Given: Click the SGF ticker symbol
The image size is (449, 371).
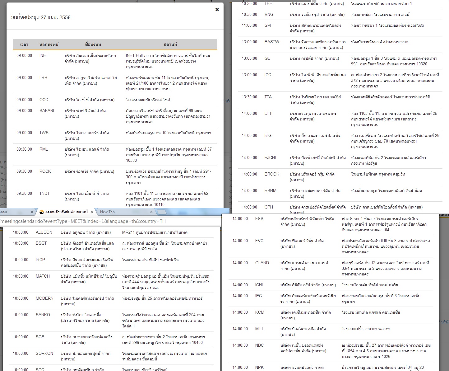Looking at the screenshot, I should click(40, 337).
